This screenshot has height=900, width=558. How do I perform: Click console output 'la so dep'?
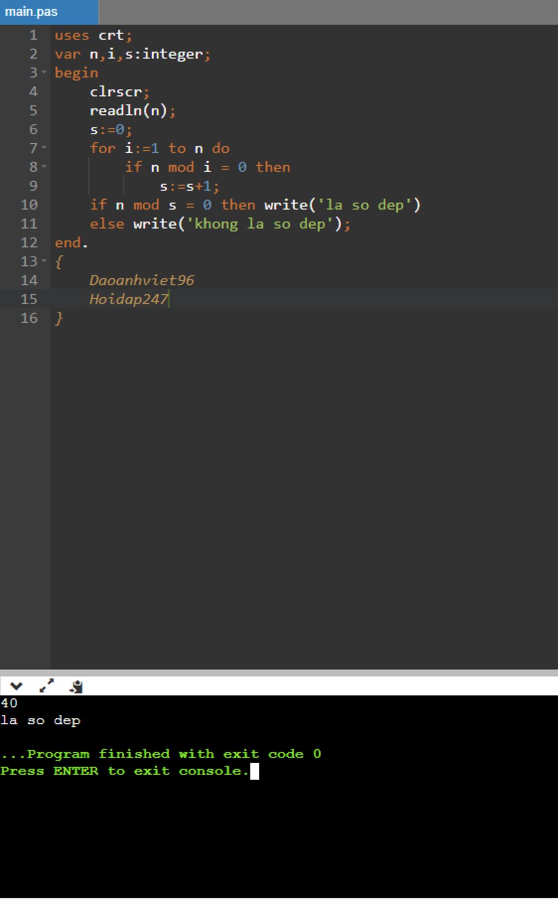click(40, 721)
